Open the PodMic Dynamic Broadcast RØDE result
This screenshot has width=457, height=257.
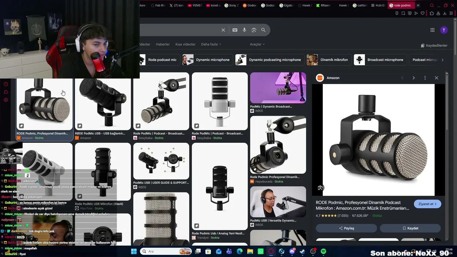pos(278,88)
